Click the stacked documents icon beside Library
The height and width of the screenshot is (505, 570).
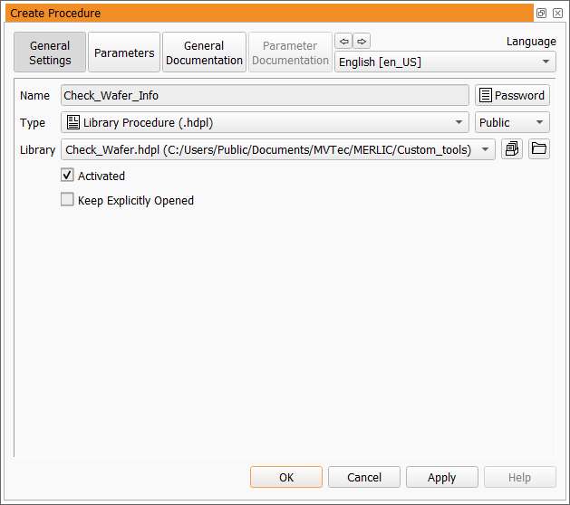[x=512, y=149]
